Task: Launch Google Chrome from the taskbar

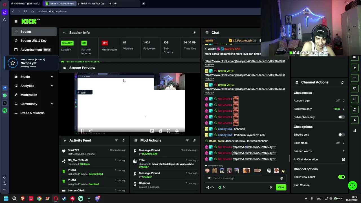Action: (39, 198)
